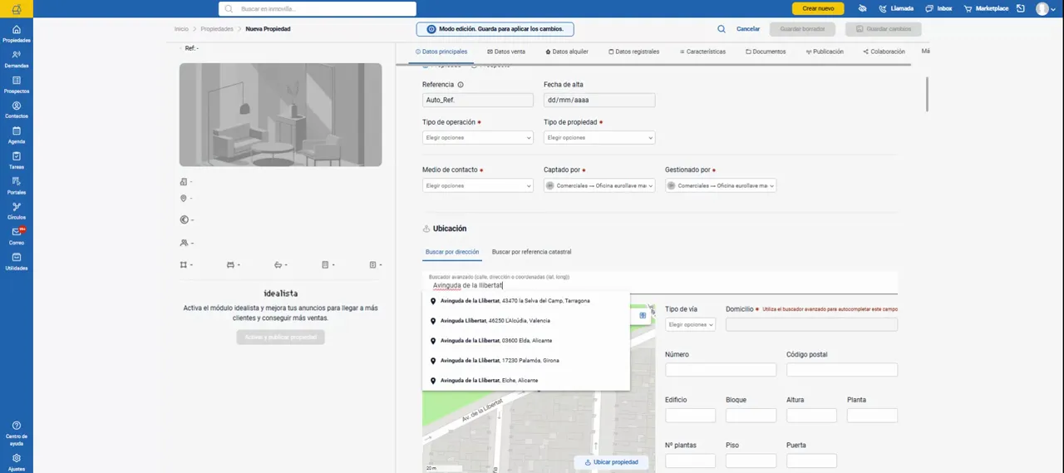
Task: Click Activar y publicar propiedad button
Action: point(280,338)
